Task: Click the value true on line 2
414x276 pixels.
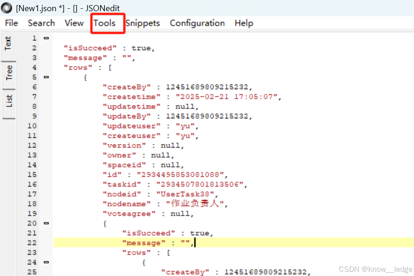Action: pyautogui.click(x=141, y=48)
